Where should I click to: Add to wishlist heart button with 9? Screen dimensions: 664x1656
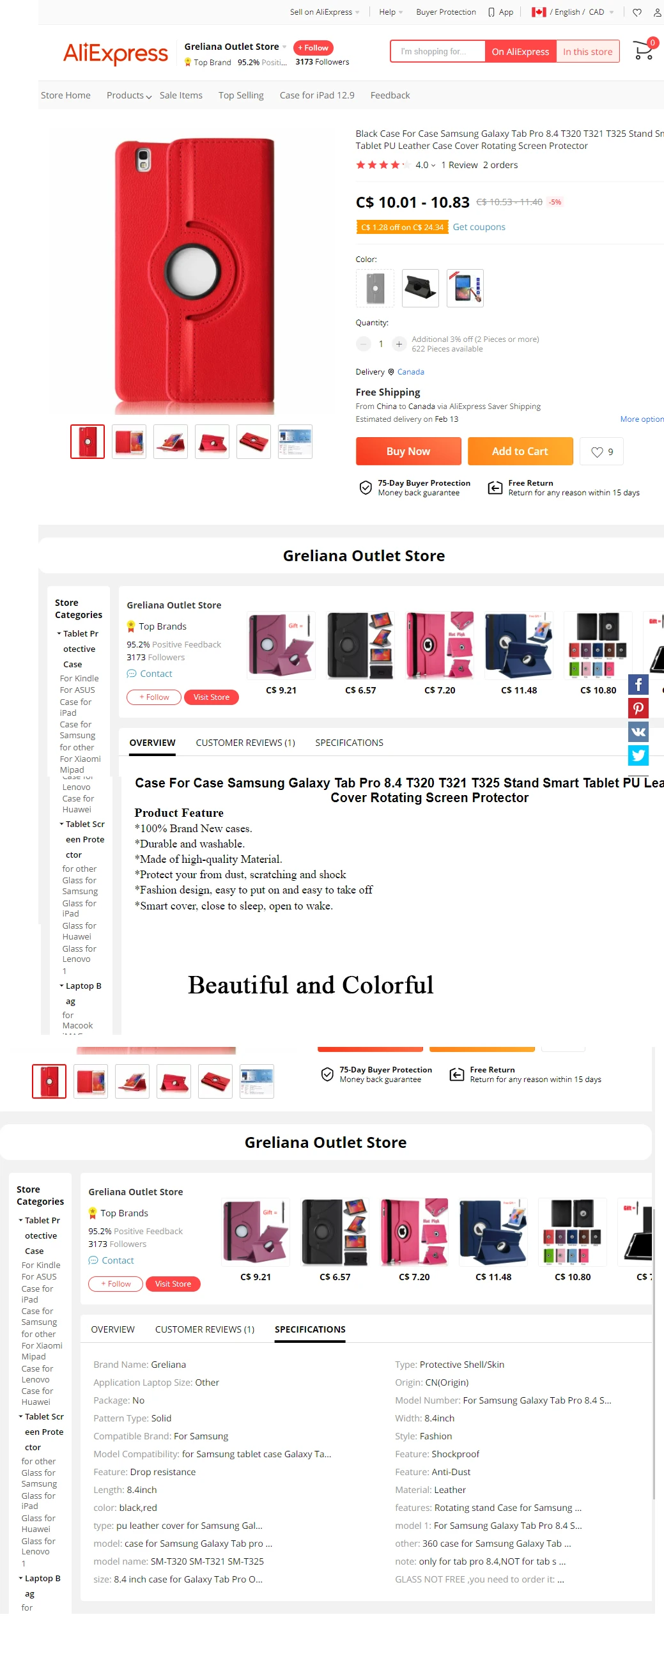(x=601, y=451)
